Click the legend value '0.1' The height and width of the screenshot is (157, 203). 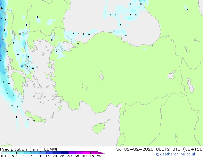4,156
